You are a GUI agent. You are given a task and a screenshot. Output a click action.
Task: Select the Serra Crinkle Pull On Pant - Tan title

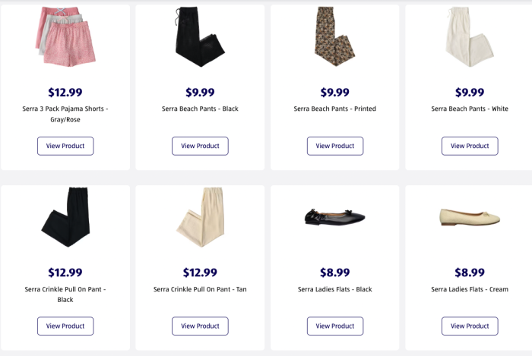pyautogui.click(x=200, y=289)
